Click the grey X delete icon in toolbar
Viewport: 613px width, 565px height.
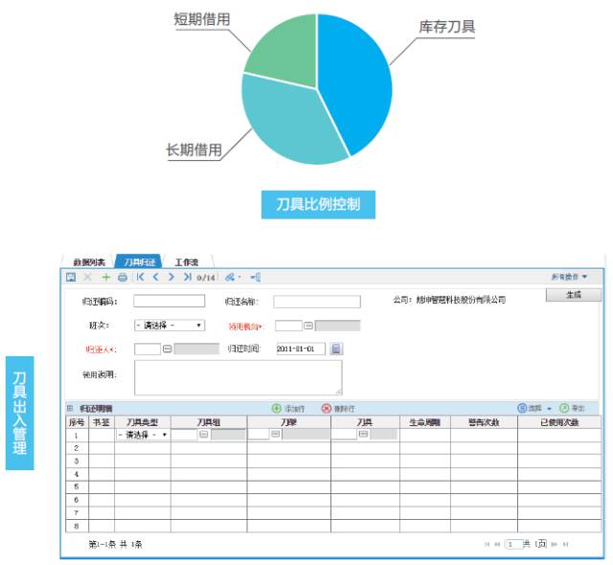pos(88,277)
